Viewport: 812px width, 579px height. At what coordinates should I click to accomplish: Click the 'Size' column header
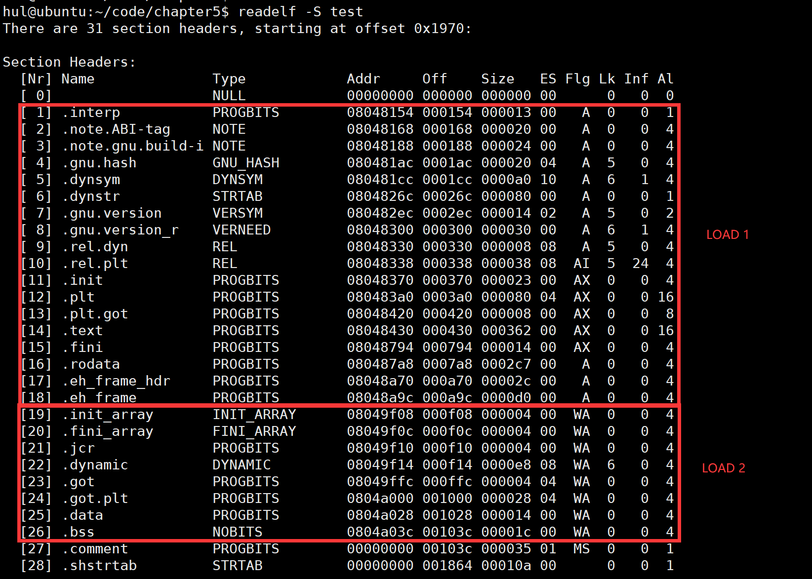pos(498,78)
